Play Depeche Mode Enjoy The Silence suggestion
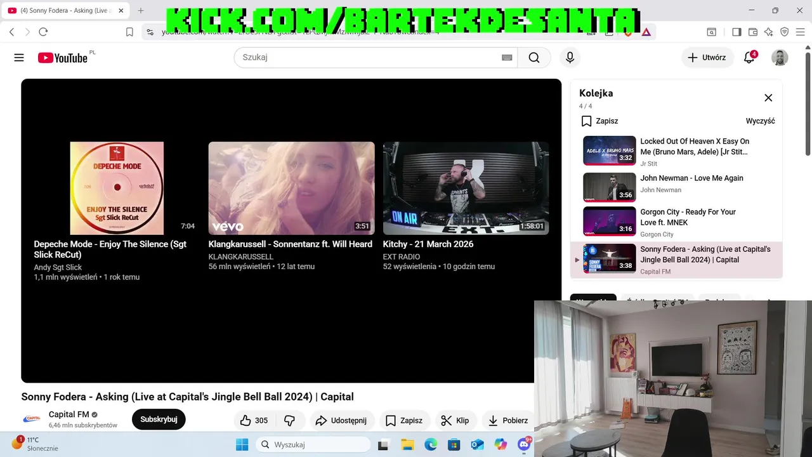 [117, 188]
